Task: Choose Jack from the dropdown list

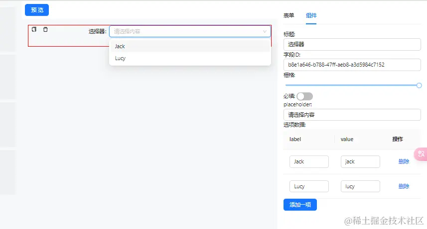Action: (x=190, y=46)
